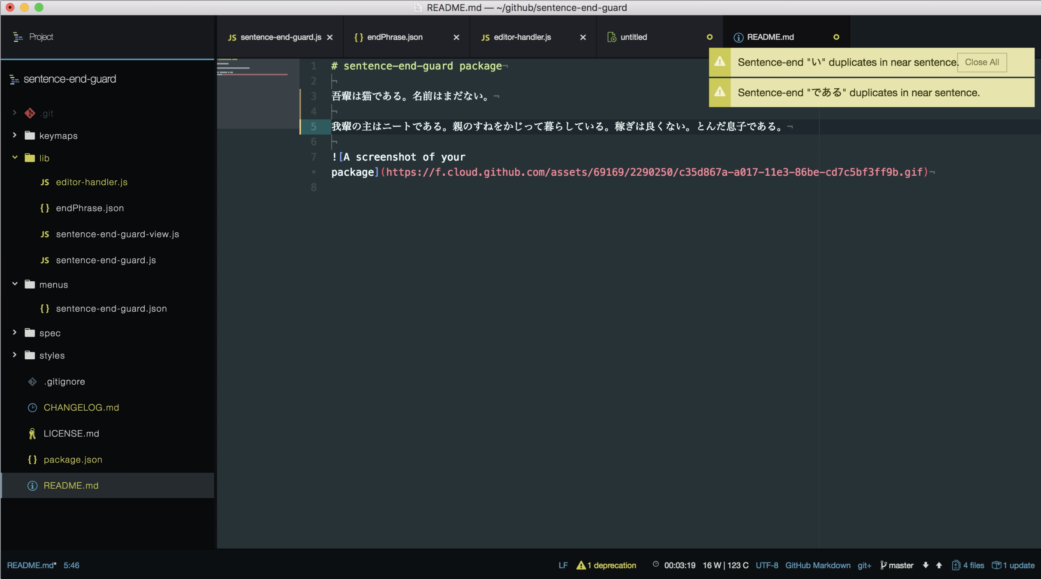This screenshot has height=579, width=1041.
Task: Switch to the editor-handler.js tab
Action: click(533, 37)
